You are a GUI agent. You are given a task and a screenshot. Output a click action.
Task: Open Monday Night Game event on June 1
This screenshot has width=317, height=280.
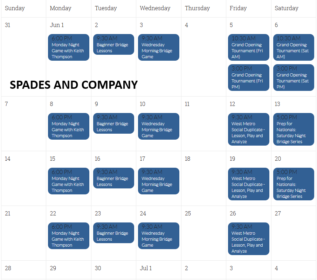coord(69,47)
